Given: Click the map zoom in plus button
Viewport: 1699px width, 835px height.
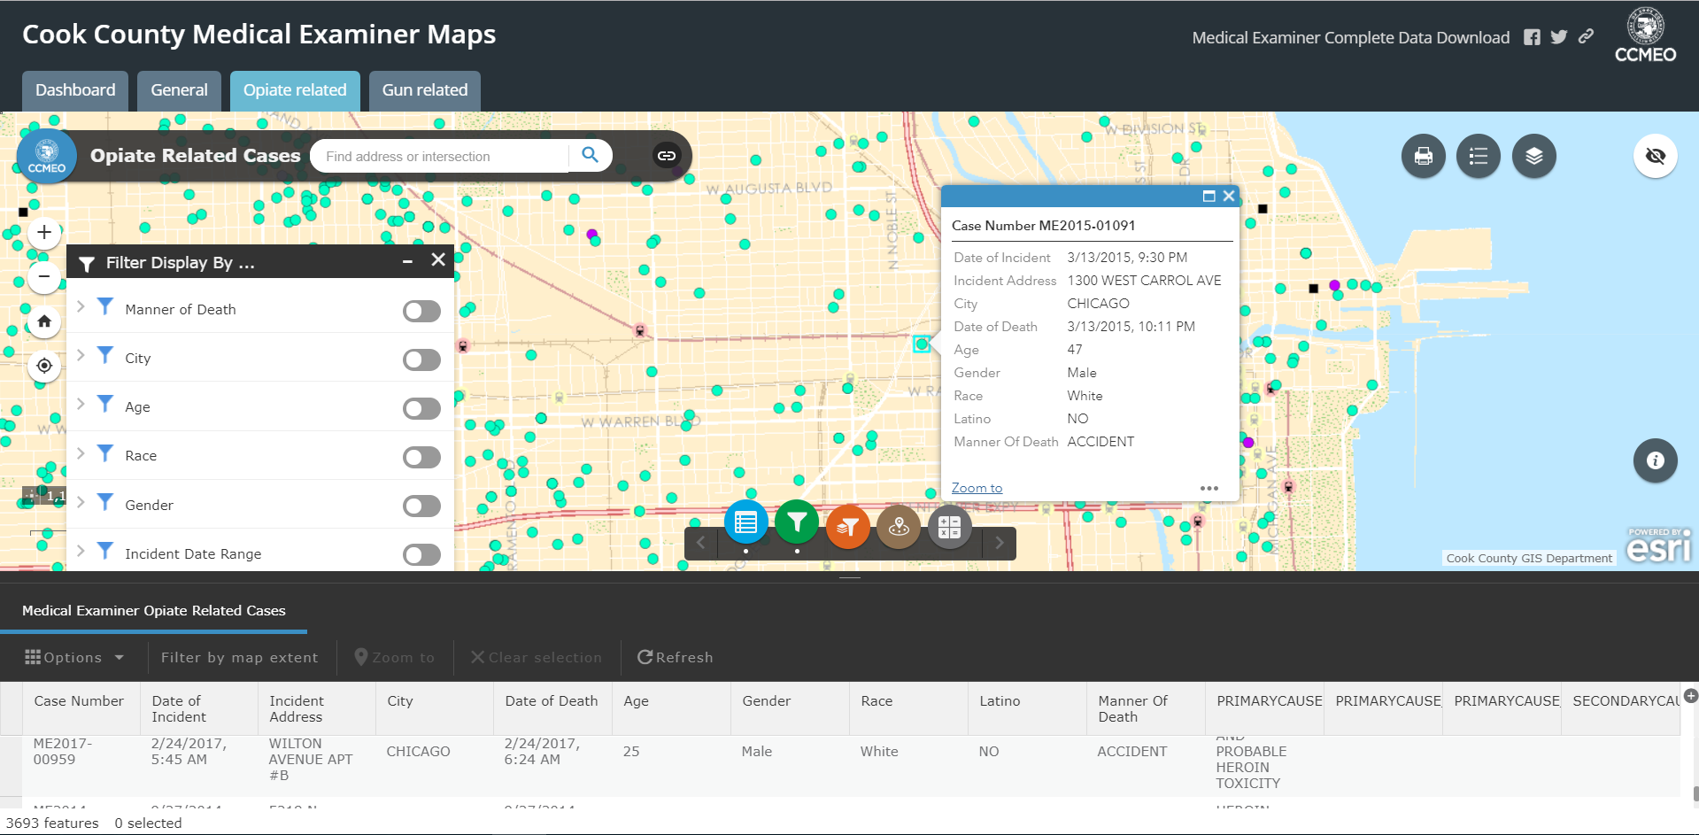Looking at the screenshot, I should [44, 233].
